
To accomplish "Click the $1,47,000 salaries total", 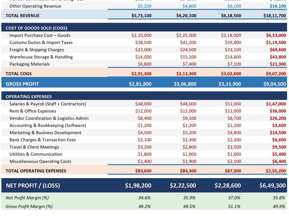I will click(276, 104).
